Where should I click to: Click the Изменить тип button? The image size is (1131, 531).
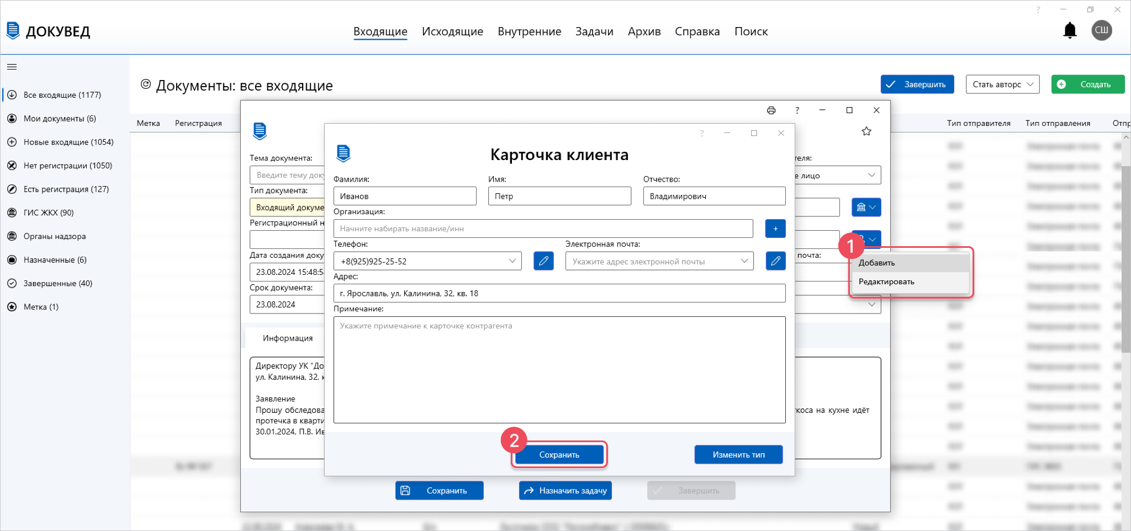pyautogui.click(x=738, y=455)
